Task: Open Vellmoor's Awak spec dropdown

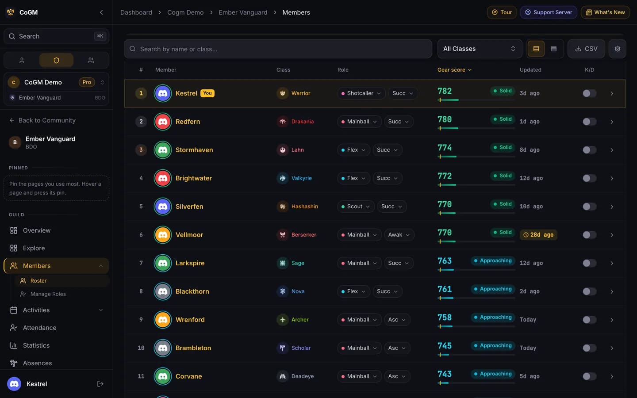Action: [x=399, y=235]
